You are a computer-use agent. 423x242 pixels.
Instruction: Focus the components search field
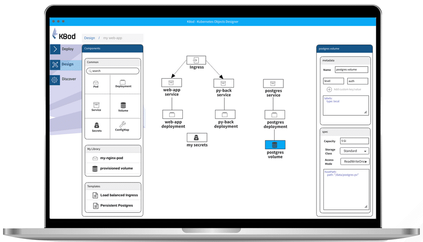[113, 71]
